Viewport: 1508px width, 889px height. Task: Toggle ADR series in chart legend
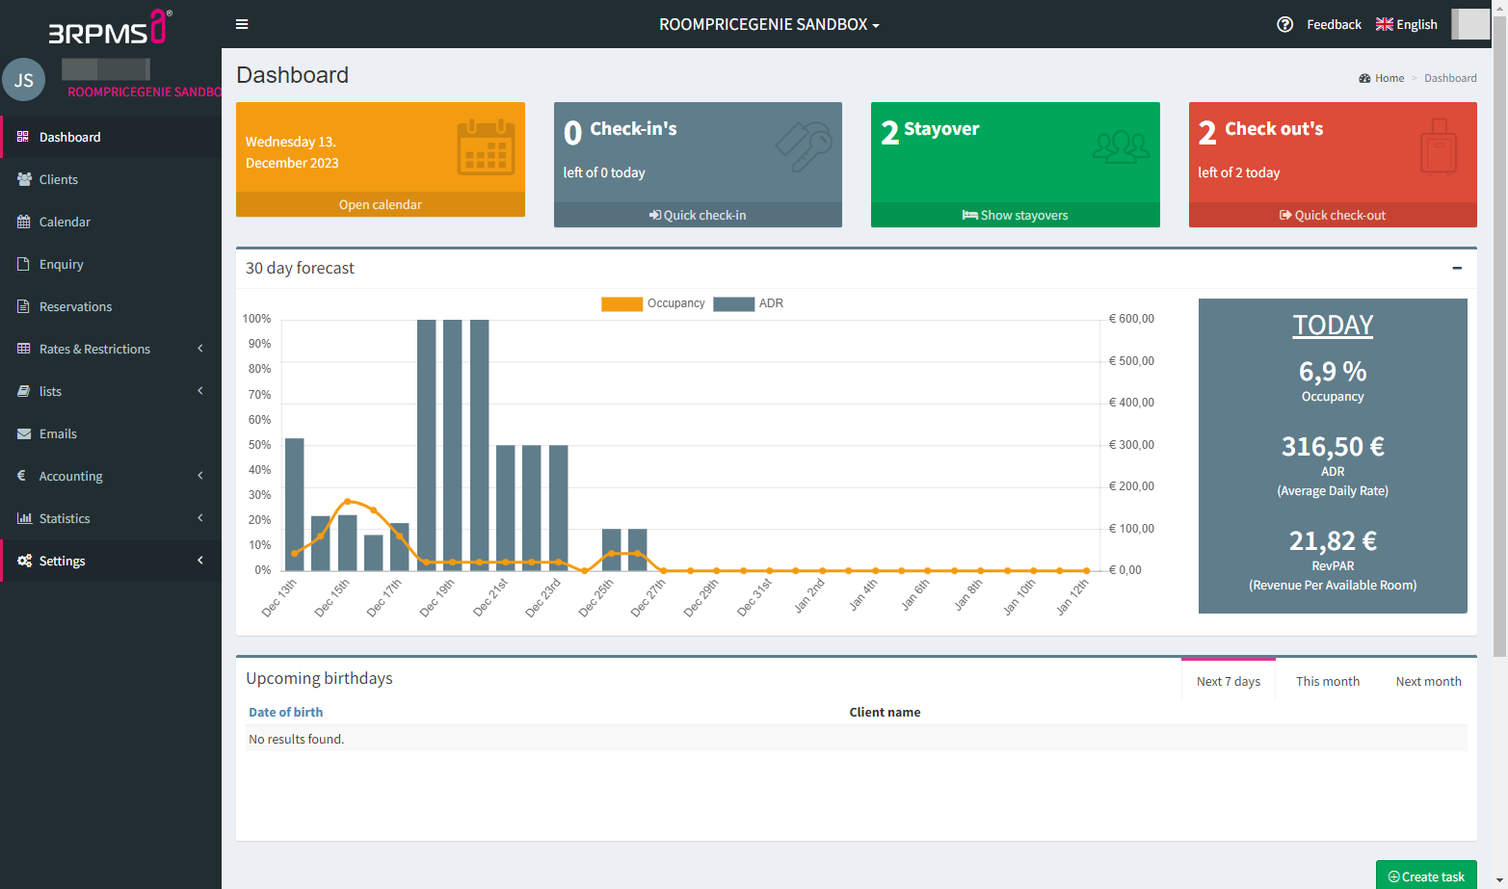tap(749, 303)
